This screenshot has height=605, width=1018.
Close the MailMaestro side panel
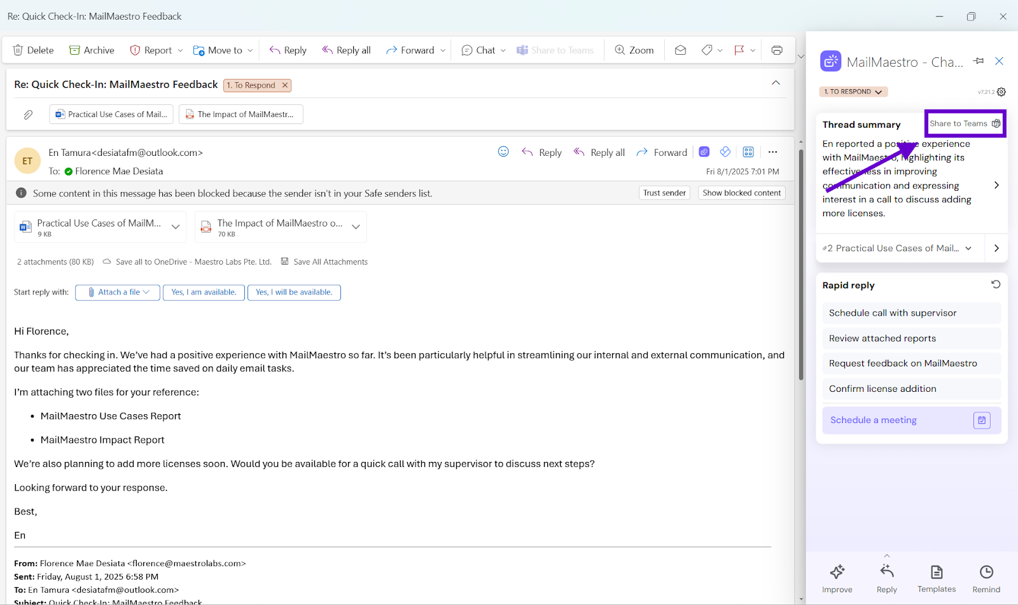click(x=1000, y=61)
